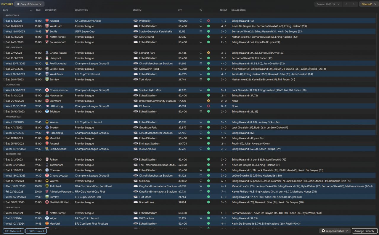This screenshot has height=235, width=379.
Task: Click the 7 - 1 result against Athletico Paranaense
Action: [224, 192]
